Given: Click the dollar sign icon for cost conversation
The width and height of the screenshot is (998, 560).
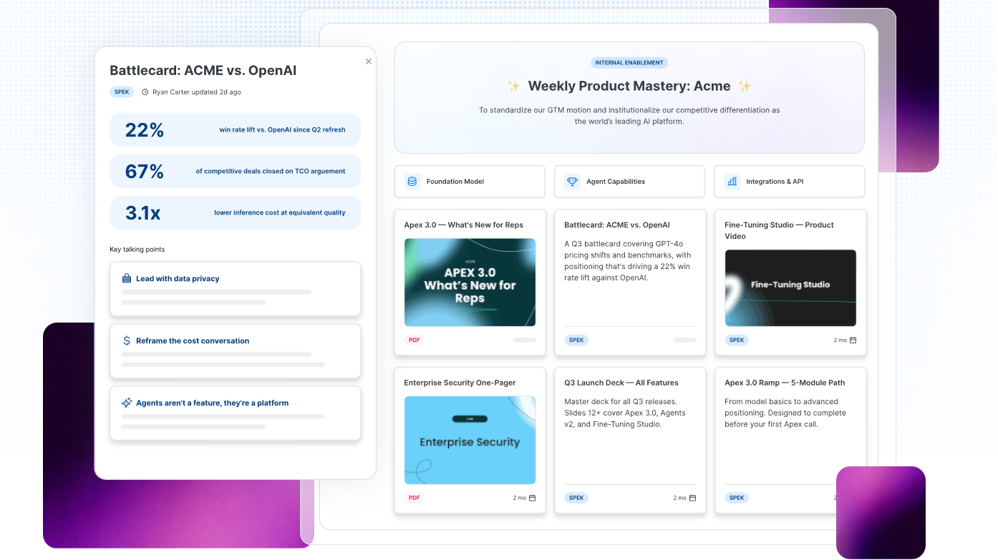Looking at the screenshot, I should pyautogui.click(x=127, y=341).
